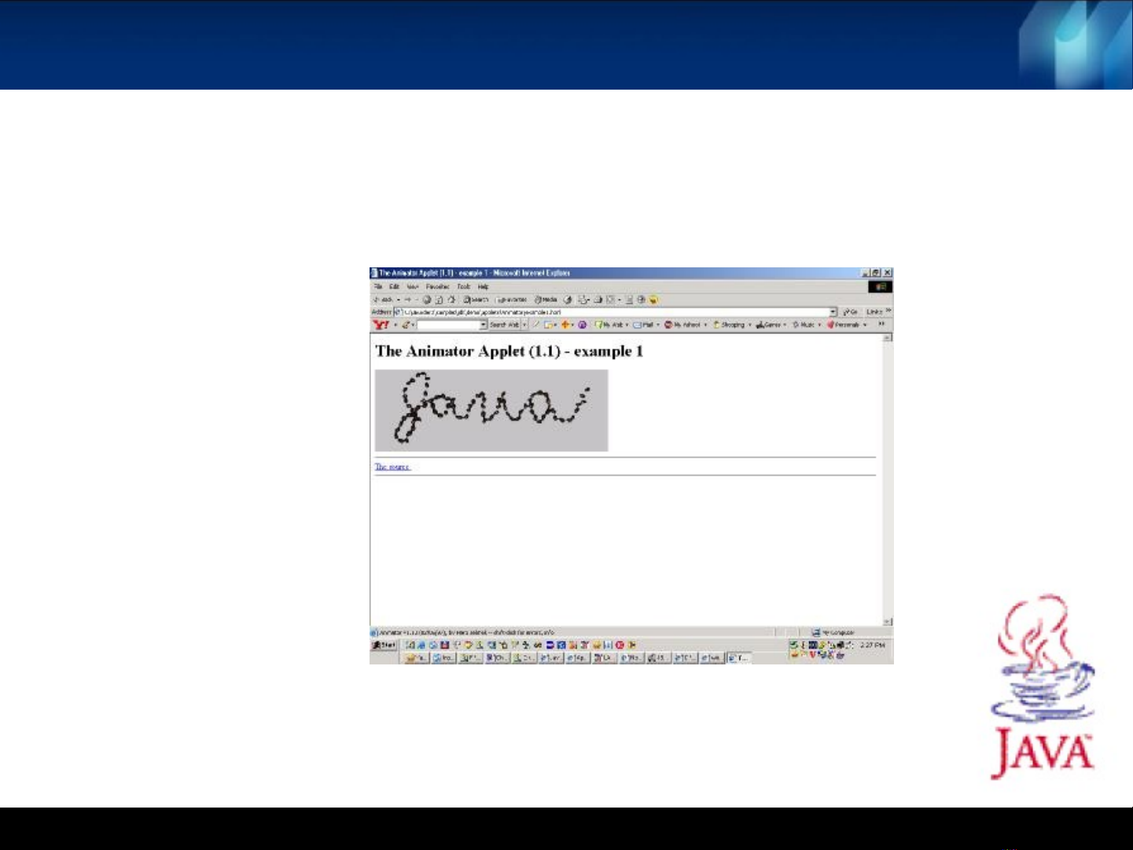
Task: Click the Search button in the IE toolbar
Action: 476,300
